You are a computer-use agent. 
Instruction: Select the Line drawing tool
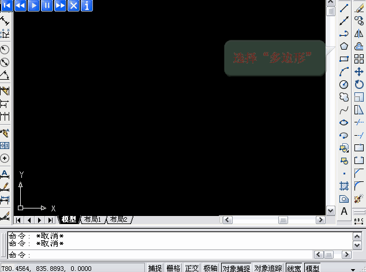pos(344,8)
